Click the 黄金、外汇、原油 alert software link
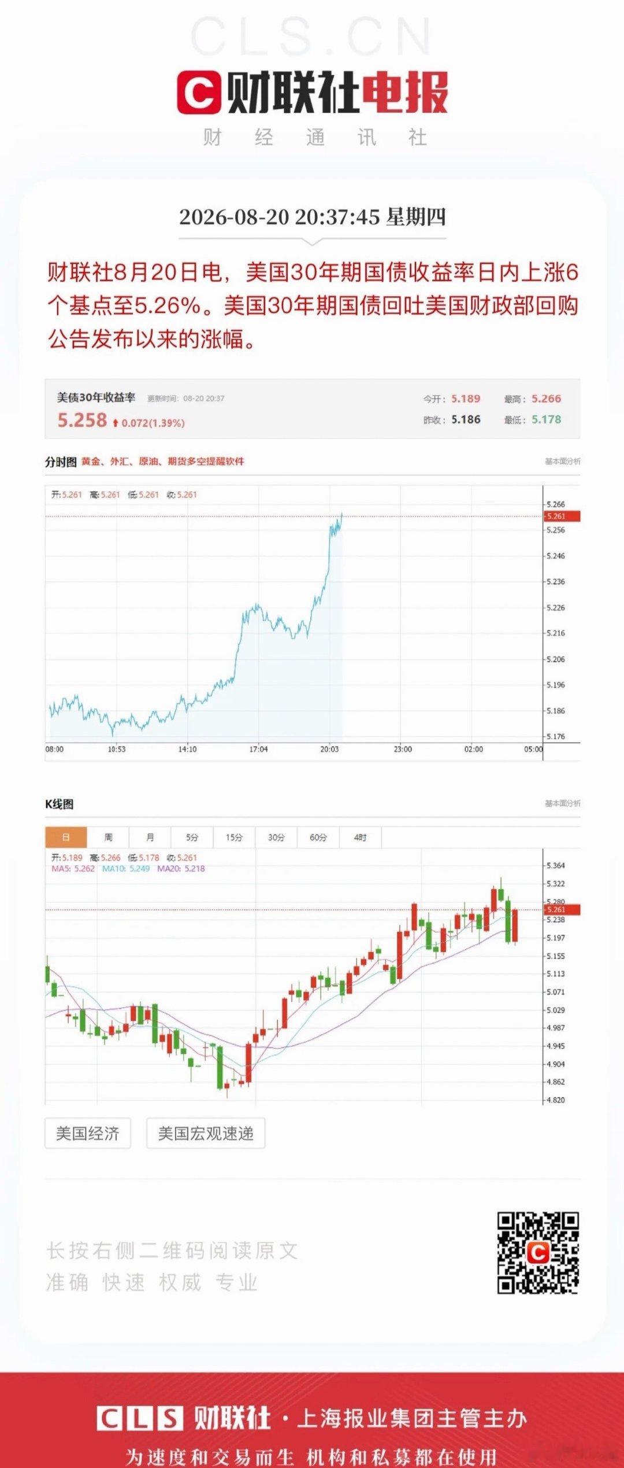The height and width of the screenshot is (1468, 624). [162, 461]
